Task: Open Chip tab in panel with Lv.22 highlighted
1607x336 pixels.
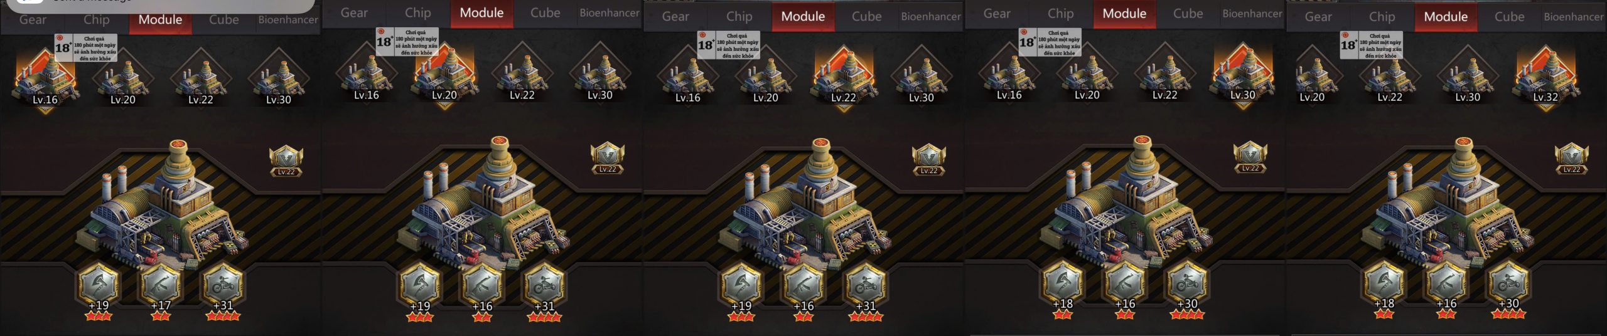Action: click(739, 17)
